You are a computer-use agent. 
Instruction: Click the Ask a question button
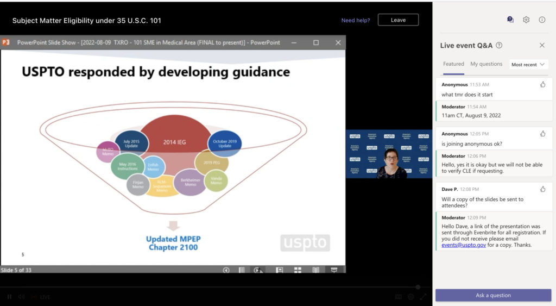tap(493, 295)
